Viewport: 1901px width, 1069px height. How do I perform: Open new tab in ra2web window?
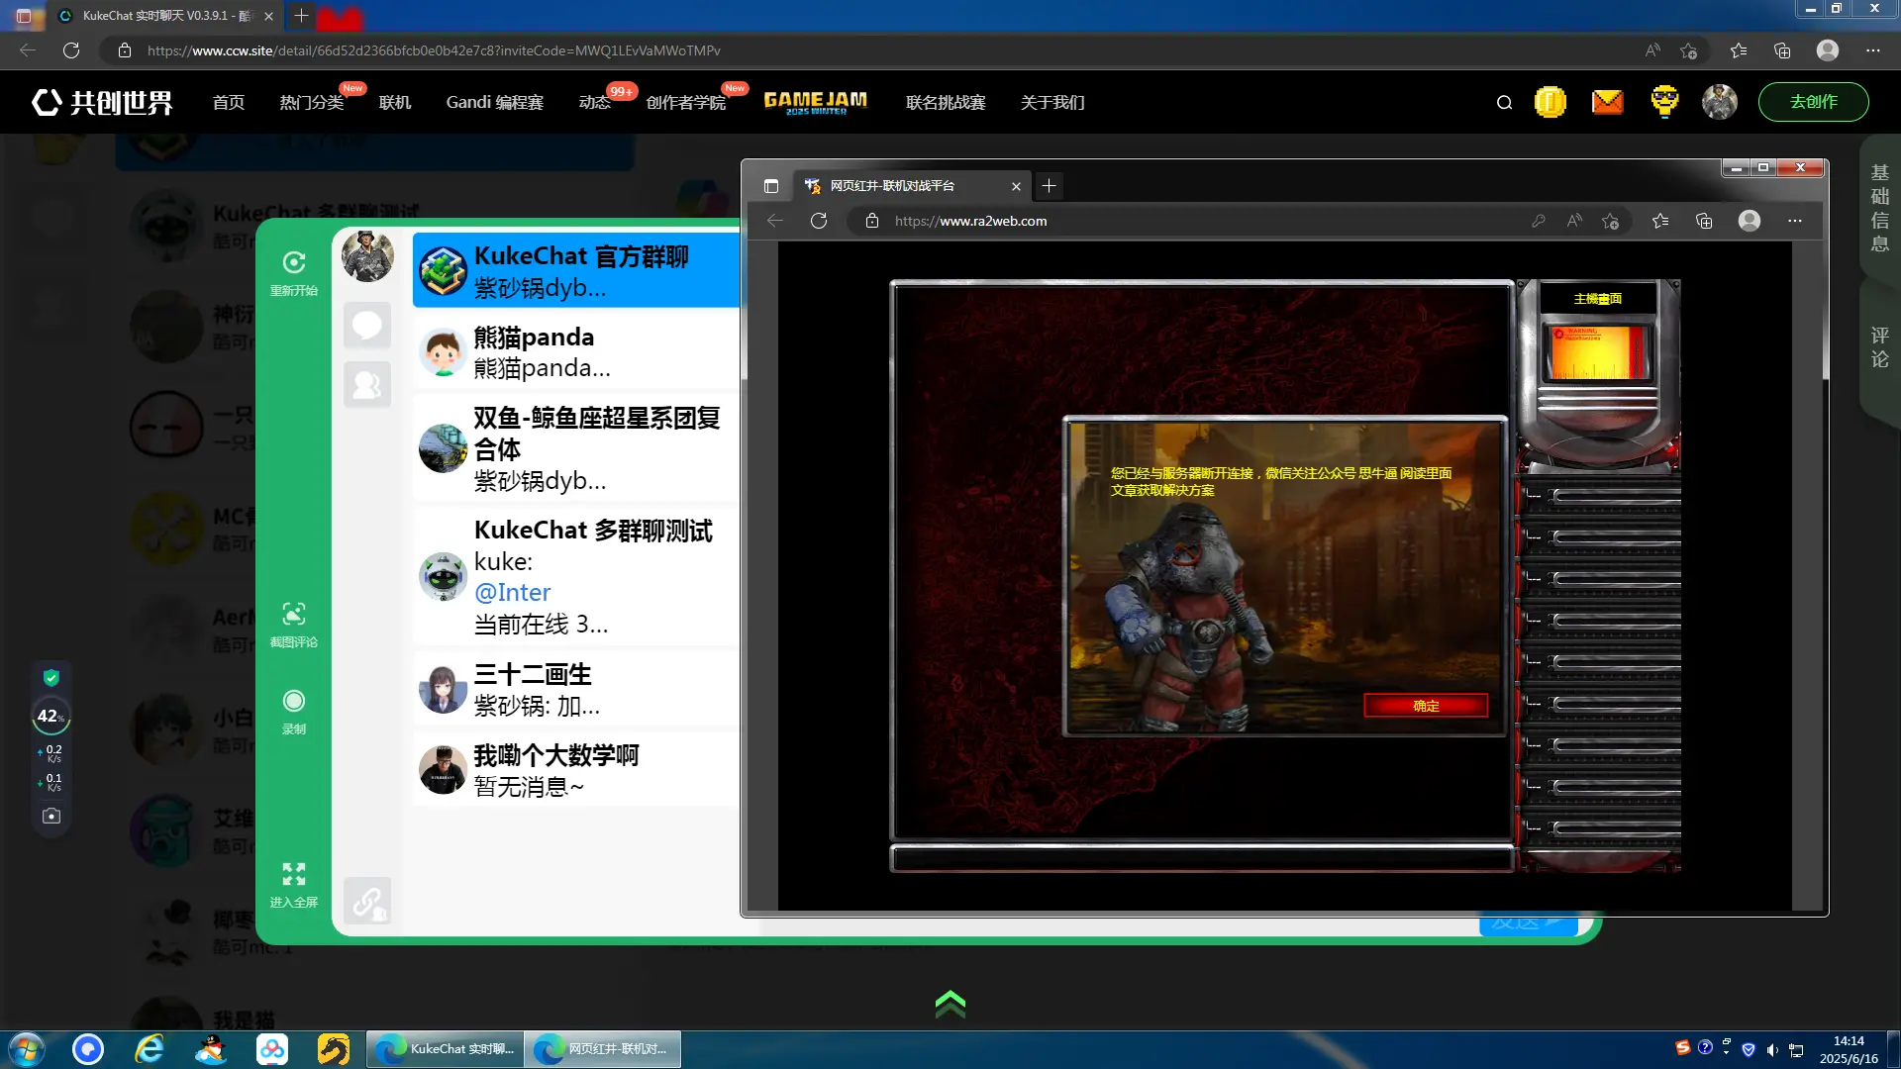(1049, 185)
